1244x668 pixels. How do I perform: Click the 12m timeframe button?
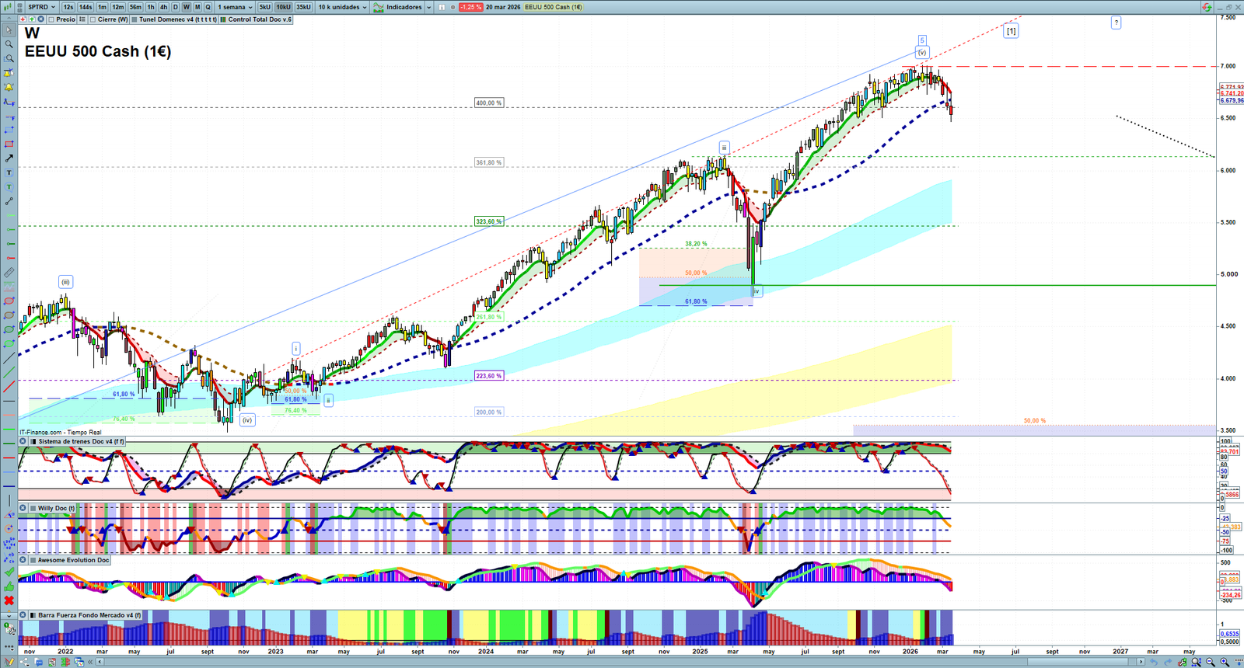pos(117,7)
